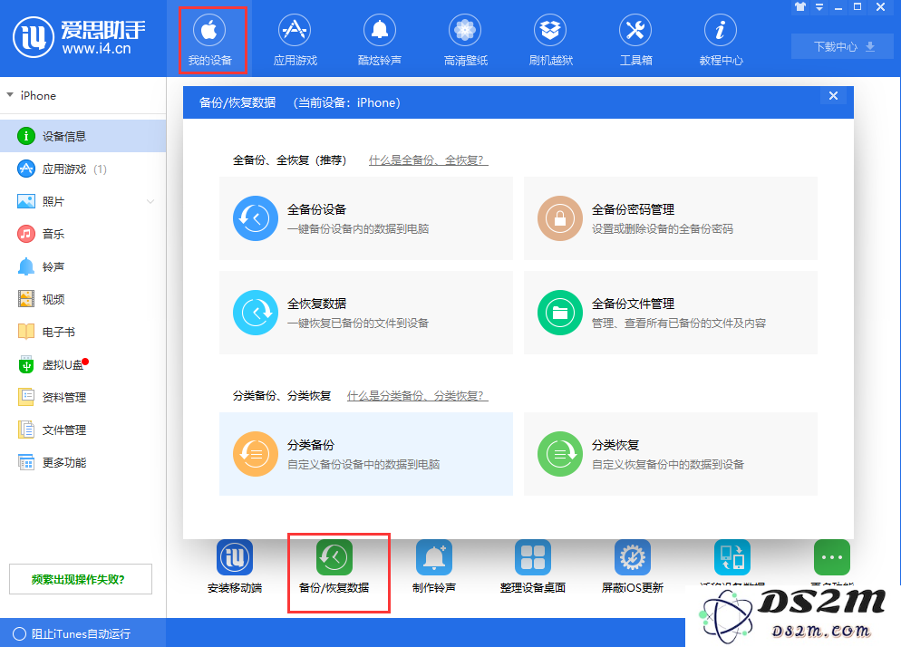901x647 pixels.
Task: Click 频繁出现操作失败? button
Action: pyautogui.click(x=81, y=579)
